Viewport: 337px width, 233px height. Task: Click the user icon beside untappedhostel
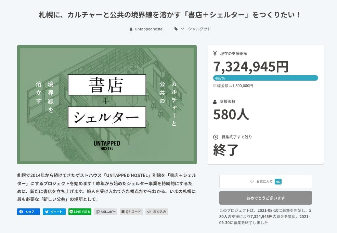pyautogui.click(x=131, y=29)
